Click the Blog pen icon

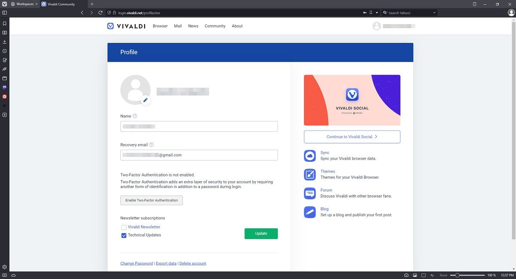point(310,212)
